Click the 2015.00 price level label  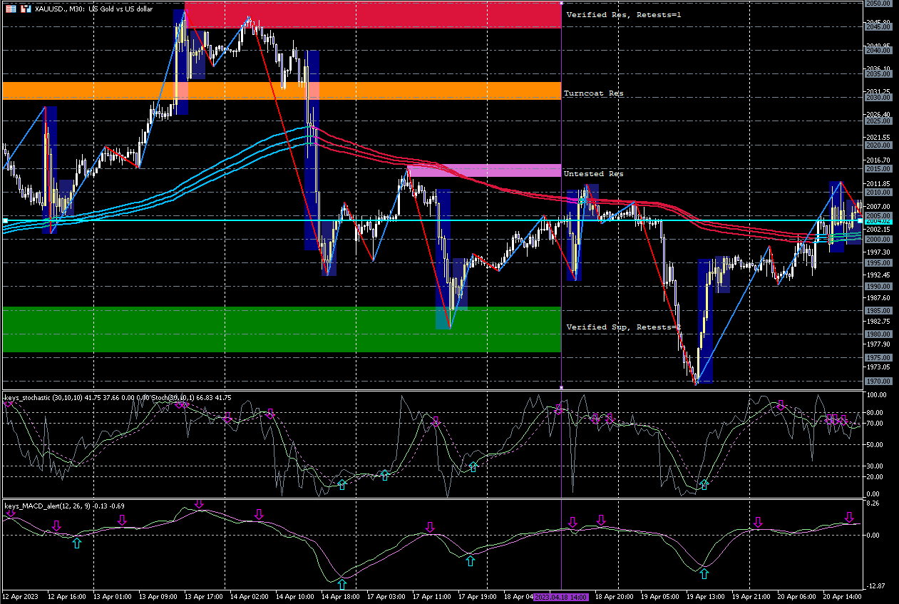[880, 169]
